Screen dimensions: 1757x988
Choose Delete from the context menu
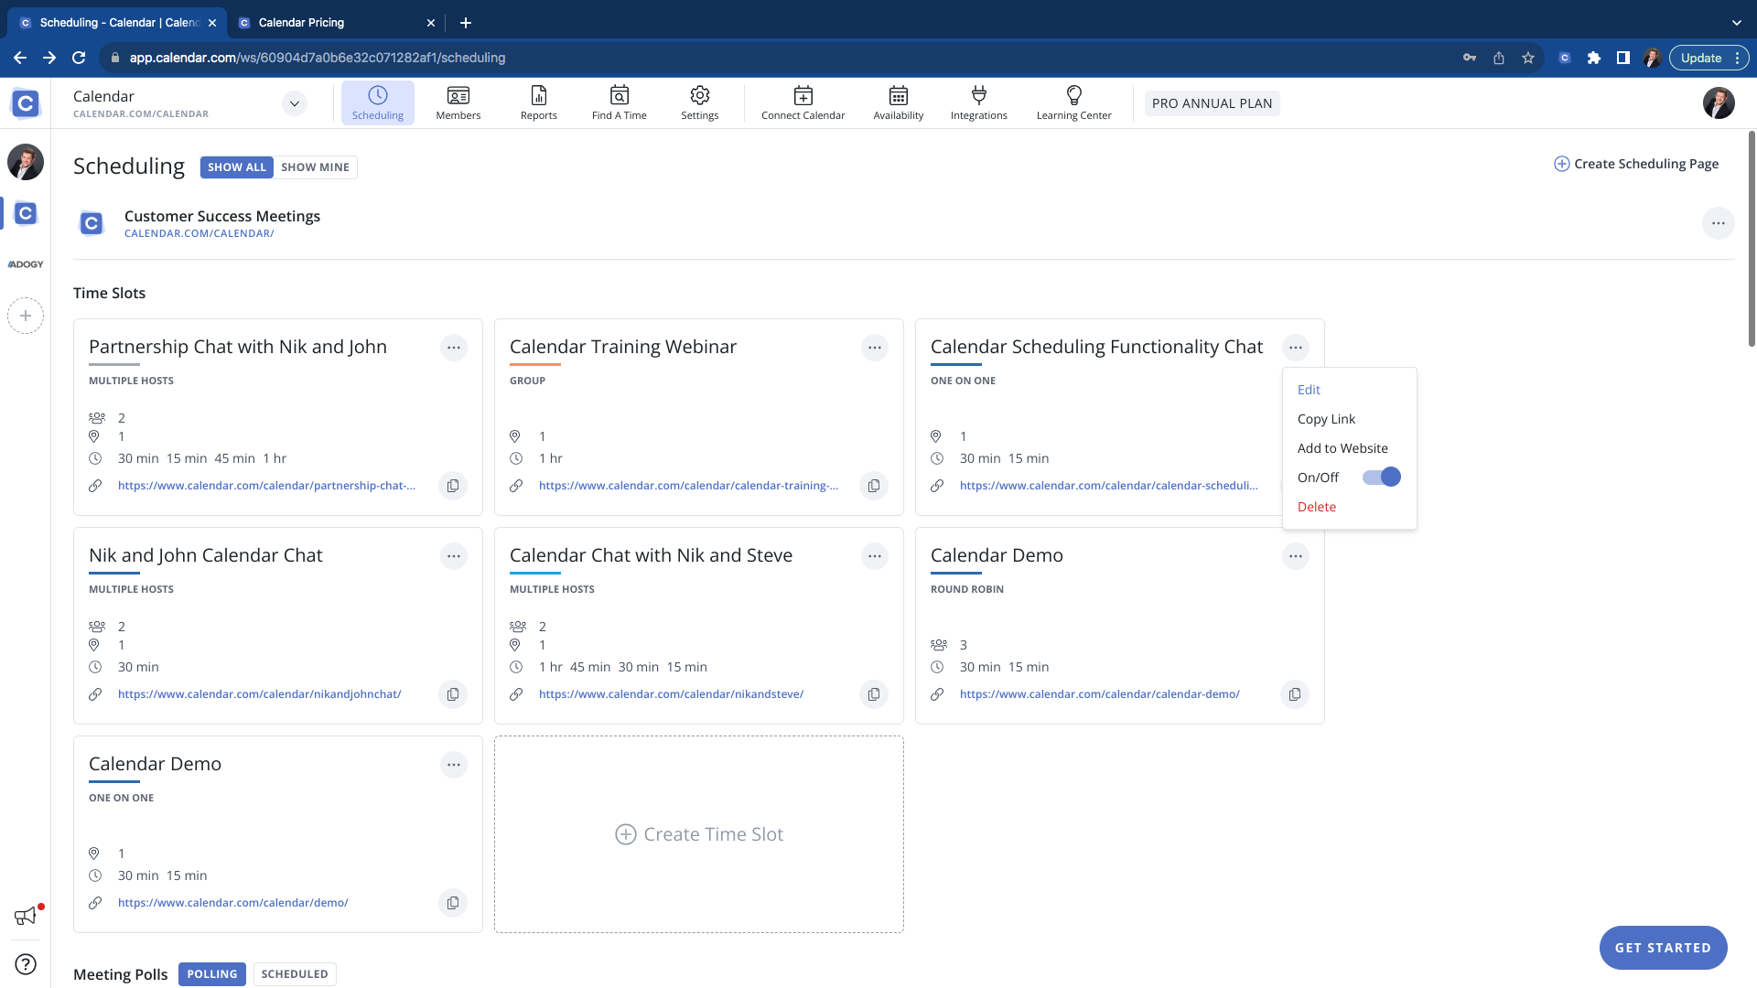1316,507
